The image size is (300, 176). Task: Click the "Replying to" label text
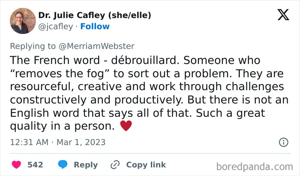(33, 46)
